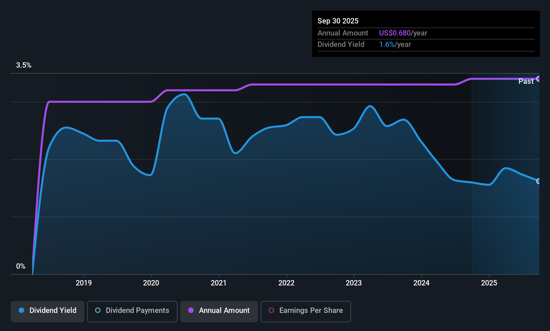Select the blue Dividend Yield endpoint marker
The width and height of the screenshot is (550, 331).
pos(539,181)
